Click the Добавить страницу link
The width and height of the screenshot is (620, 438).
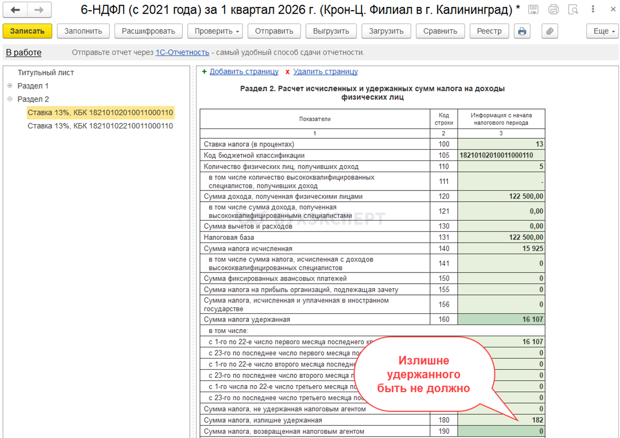point(244,72)
